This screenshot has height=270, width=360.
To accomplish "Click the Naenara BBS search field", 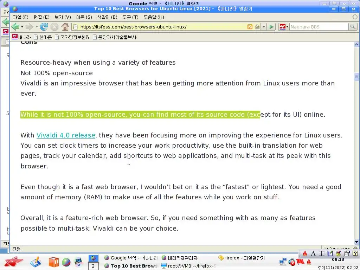I will pos(319,27).
